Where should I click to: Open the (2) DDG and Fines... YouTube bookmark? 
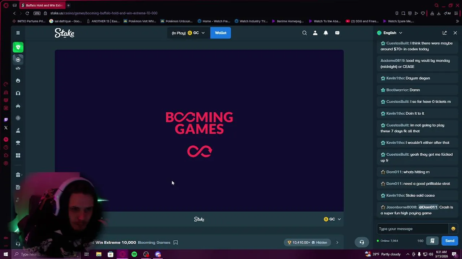pos(362,21)
